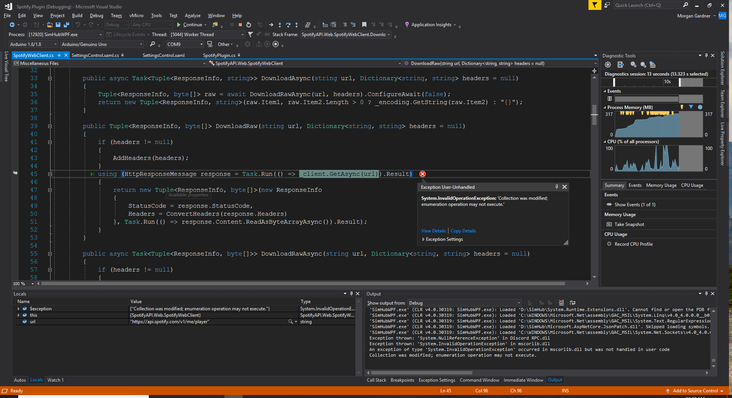Click the Navigate Backward icon
Screen dimensions: 732x398
click(x=12, y=25)
